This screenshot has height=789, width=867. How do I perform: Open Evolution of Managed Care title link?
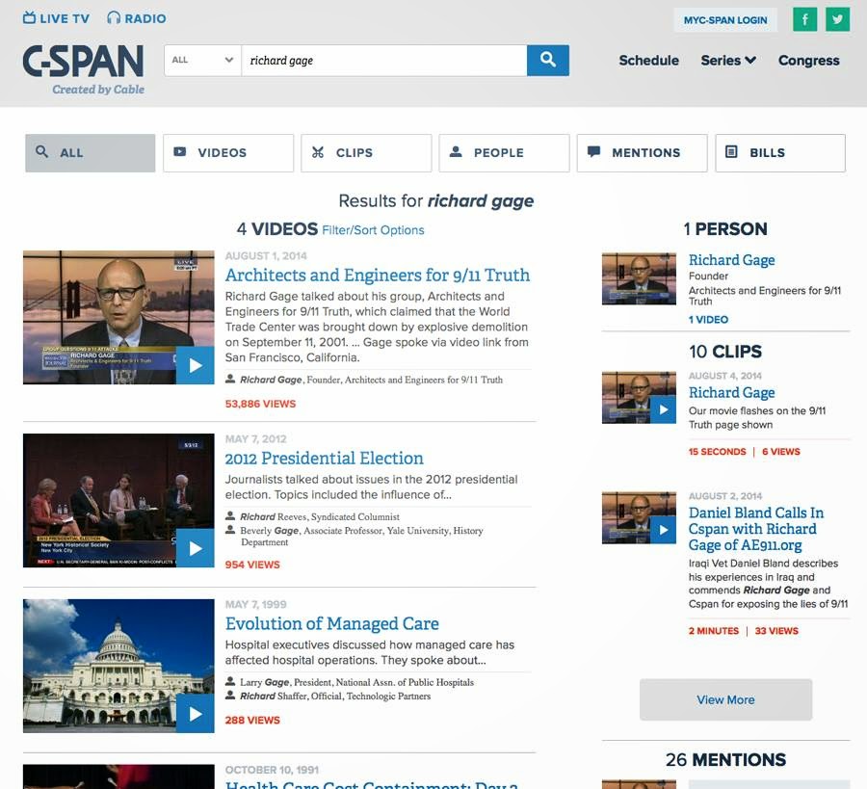pyautogui.click(x=331, y=623)
